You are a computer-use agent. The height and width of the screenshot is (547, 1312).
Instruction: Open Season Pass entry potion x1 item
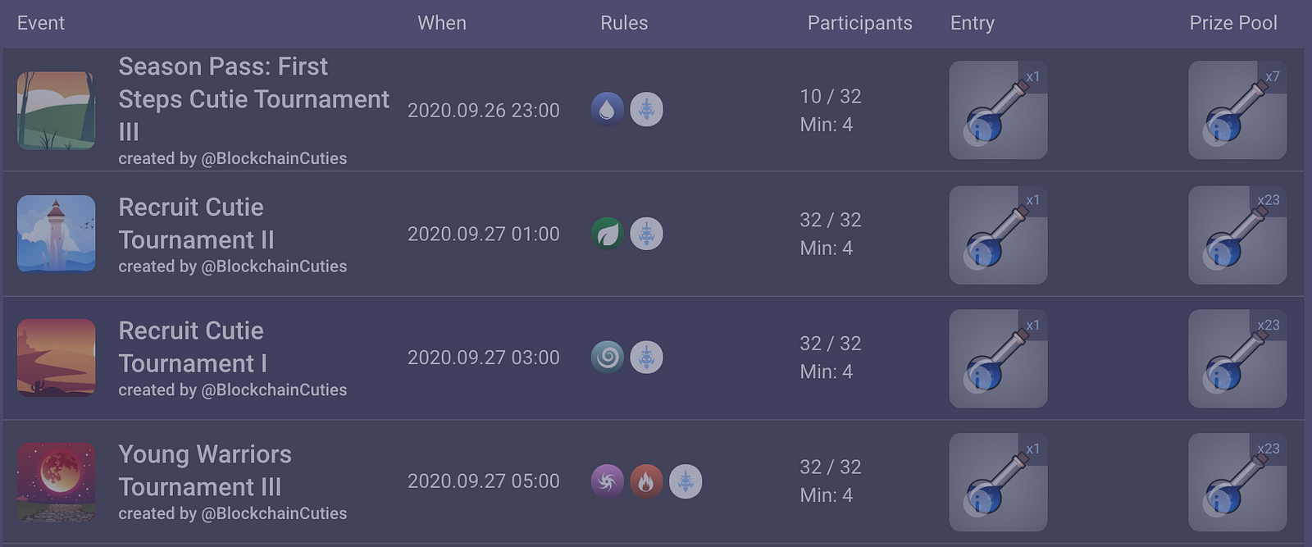(x=998, y=110)
